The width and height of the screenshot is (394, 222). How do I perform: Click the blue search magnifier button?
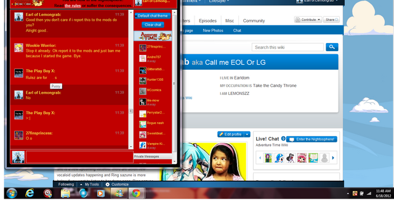coord(332,47)
